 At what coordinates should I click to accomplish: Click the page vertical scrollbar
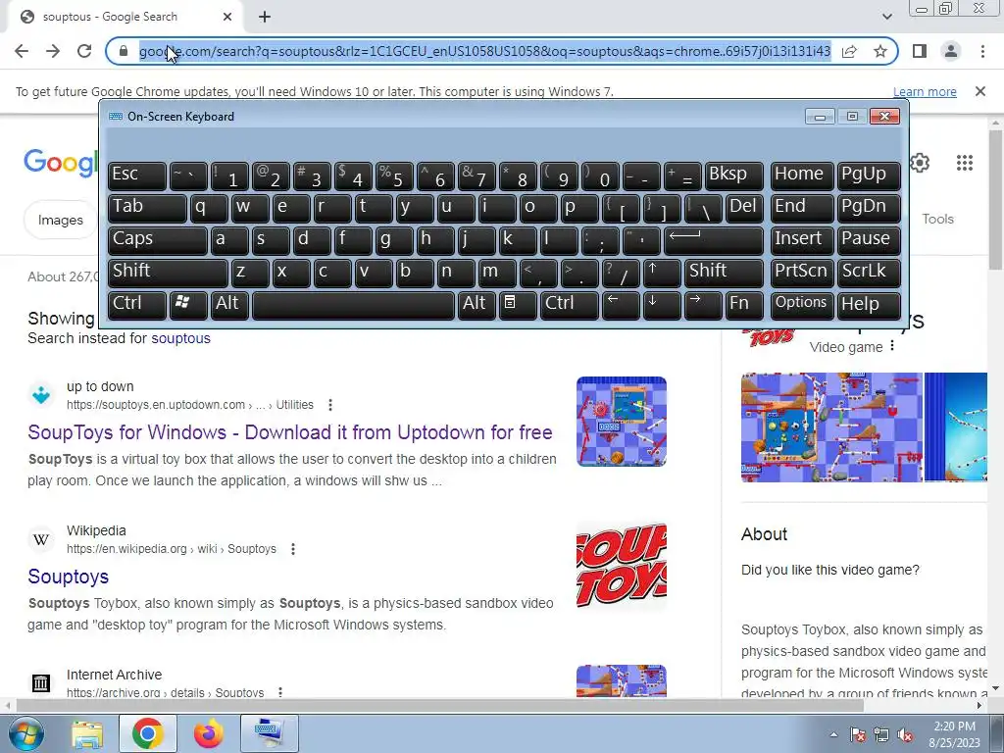point(995,200)
